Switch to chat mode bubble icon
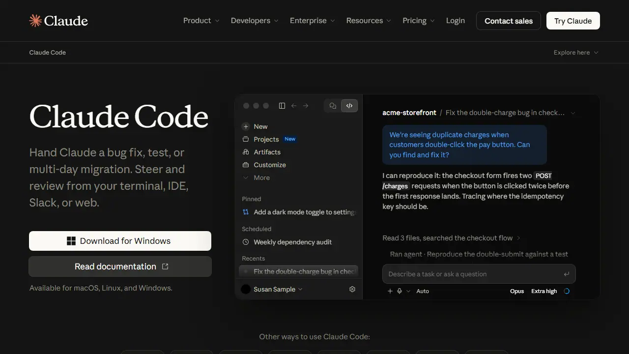The height and width of the screenshot is (354, 629). (333, 106)
